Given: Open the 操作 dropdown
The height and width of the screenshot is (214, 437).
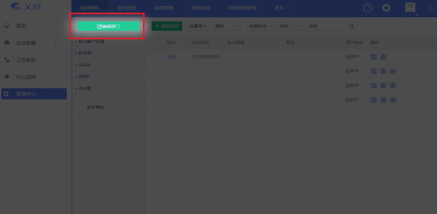Looking at the screenshot, I should coord(228,26).
